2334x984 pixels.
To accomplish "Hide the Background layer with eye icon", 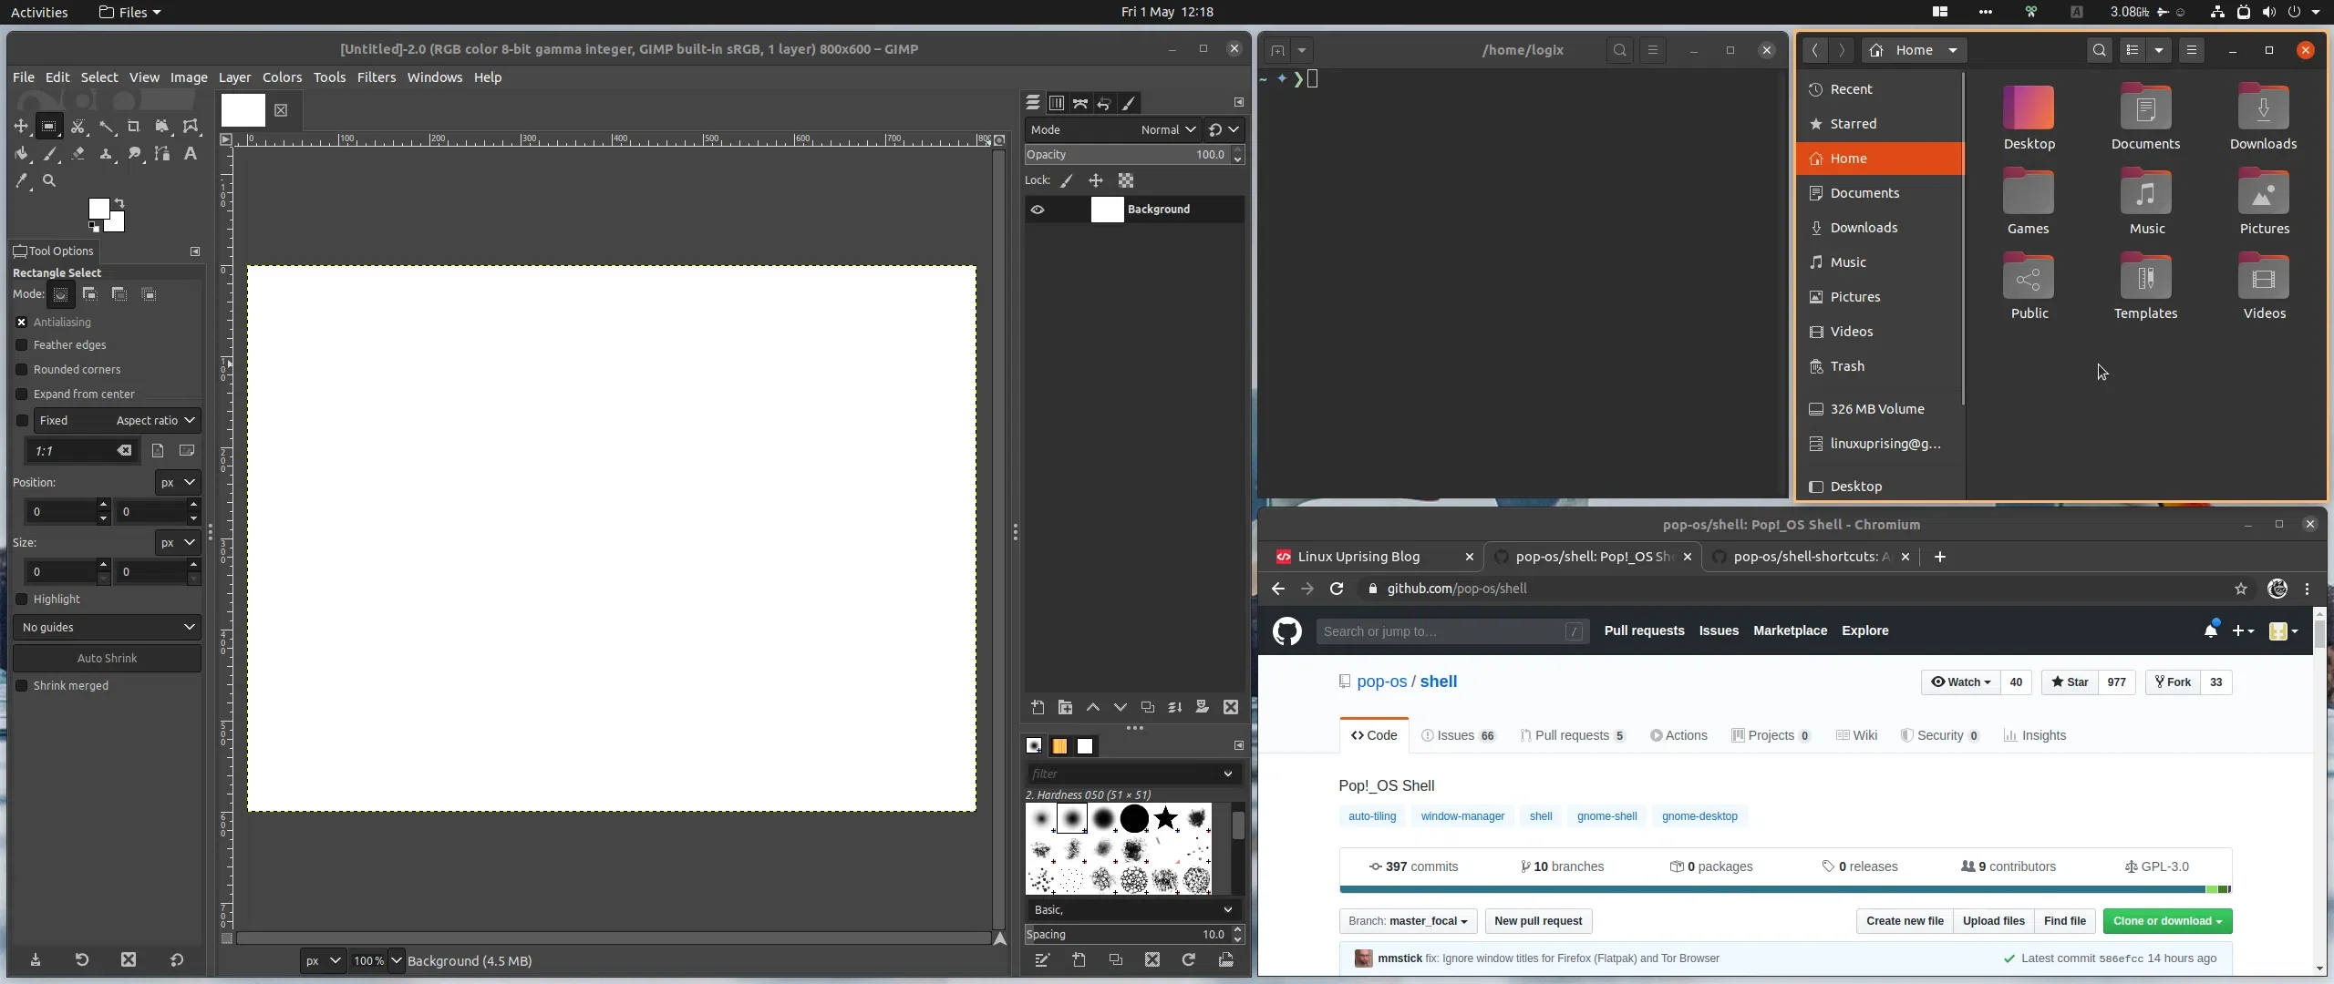I will pyautogui.click(x=1038, y=210).
